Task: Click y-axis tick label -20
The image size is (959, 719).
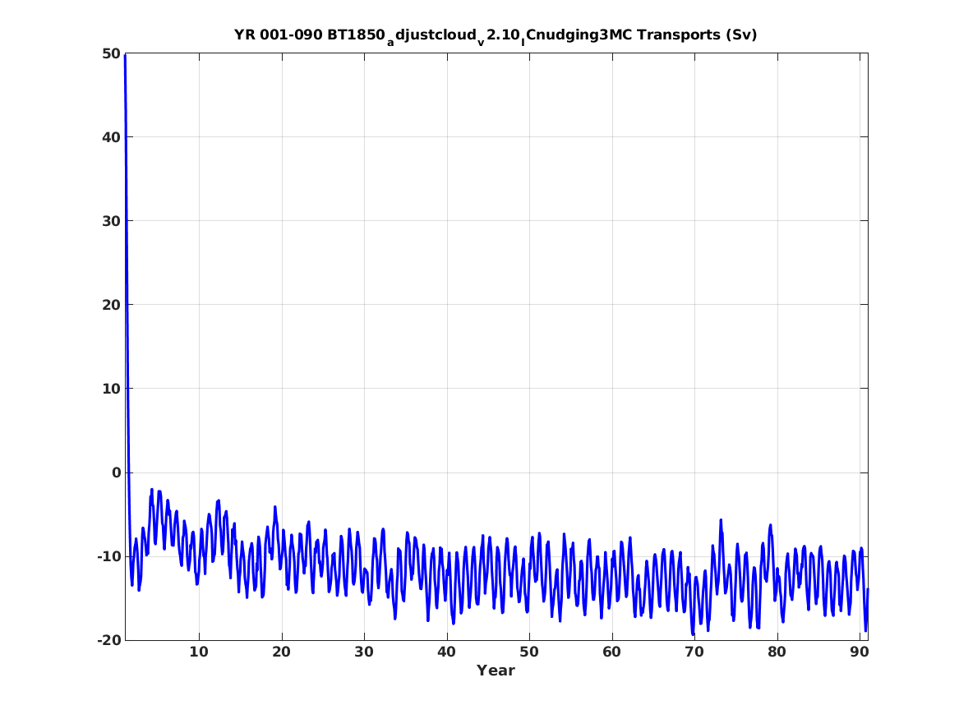Action: pyautogui.click(x=108, y=640)
